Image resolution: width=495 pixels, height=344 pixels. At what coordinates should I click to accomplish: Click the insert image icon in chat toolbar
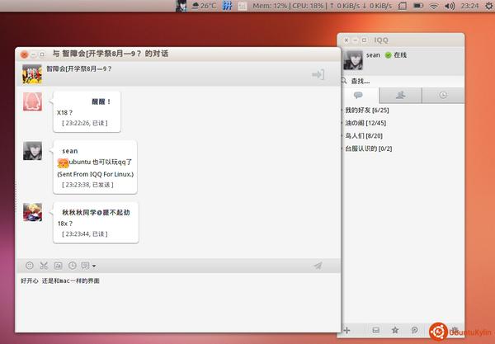pyautogui.click(x=58, y=266)
